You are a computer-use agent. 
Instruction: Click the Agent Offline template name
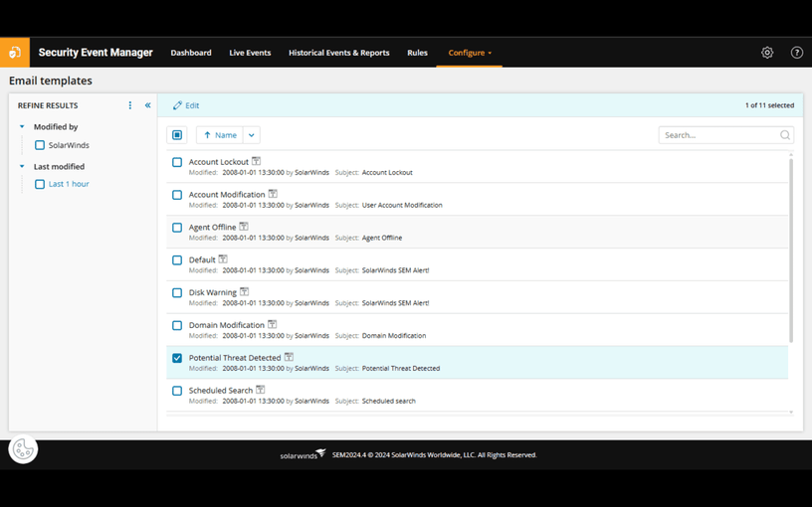212,227
